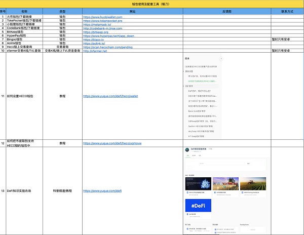Click the tractor in field thumbnail
Image resolution: width=304 pixels, height=235 pixels.
tap(254, 184)
